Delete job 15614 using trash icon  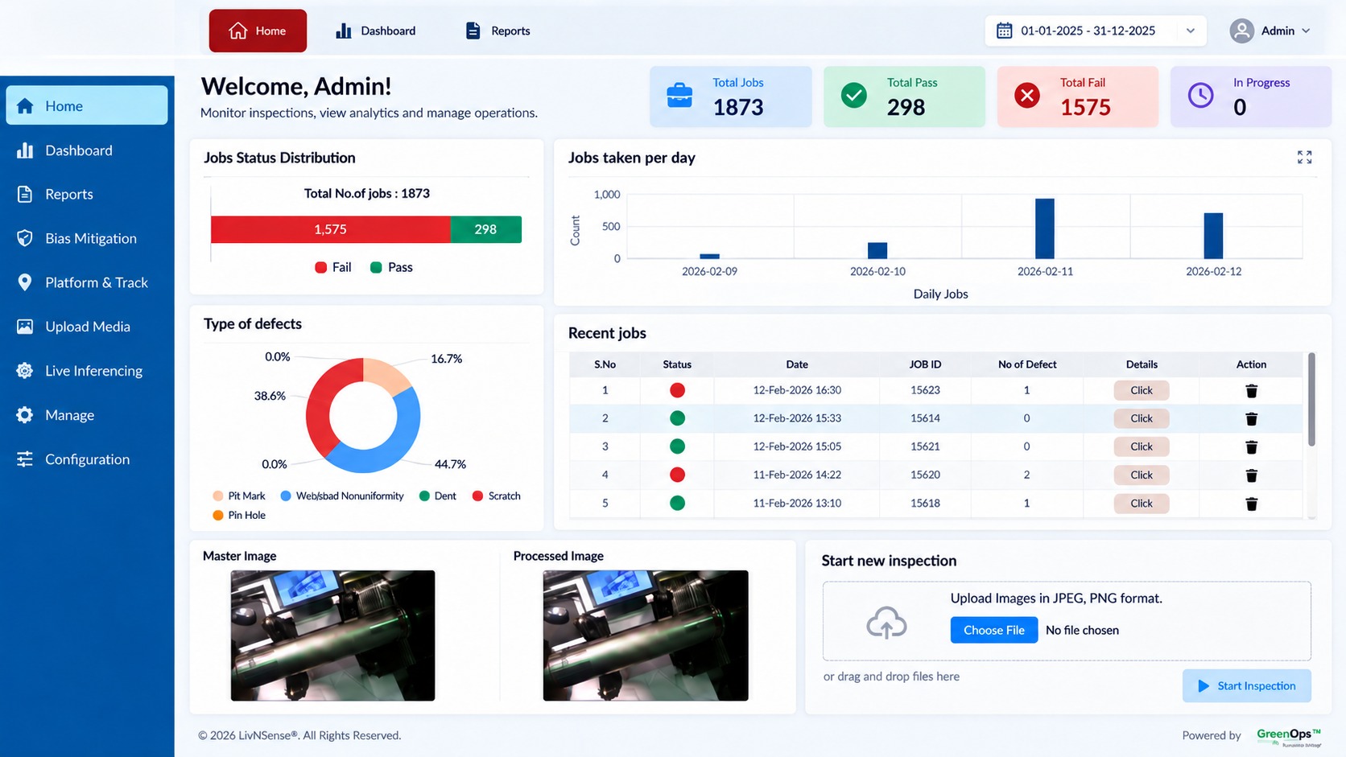[1251, 419]
